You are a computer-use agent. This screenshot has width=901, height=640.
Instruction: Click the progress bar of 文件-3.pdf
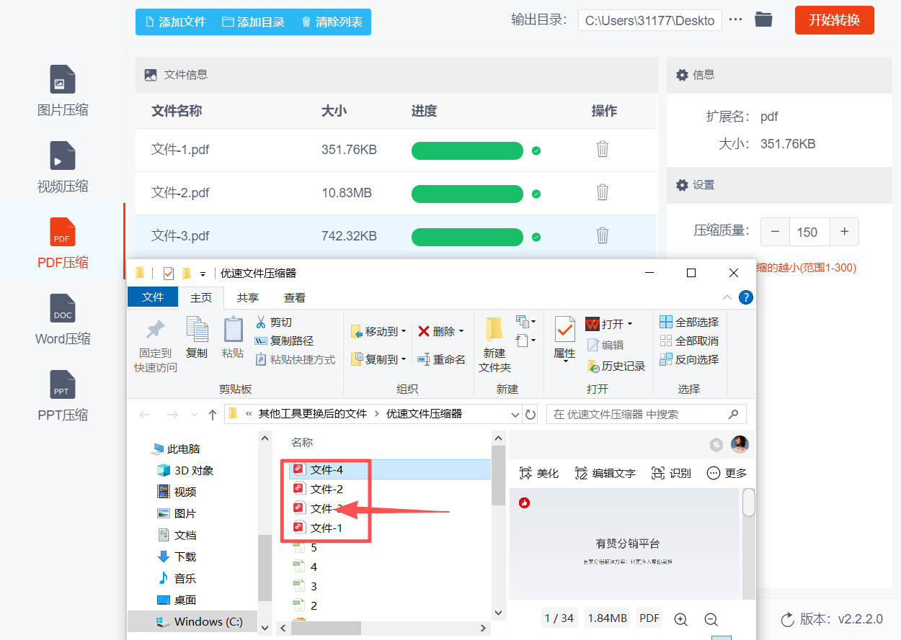467,237
